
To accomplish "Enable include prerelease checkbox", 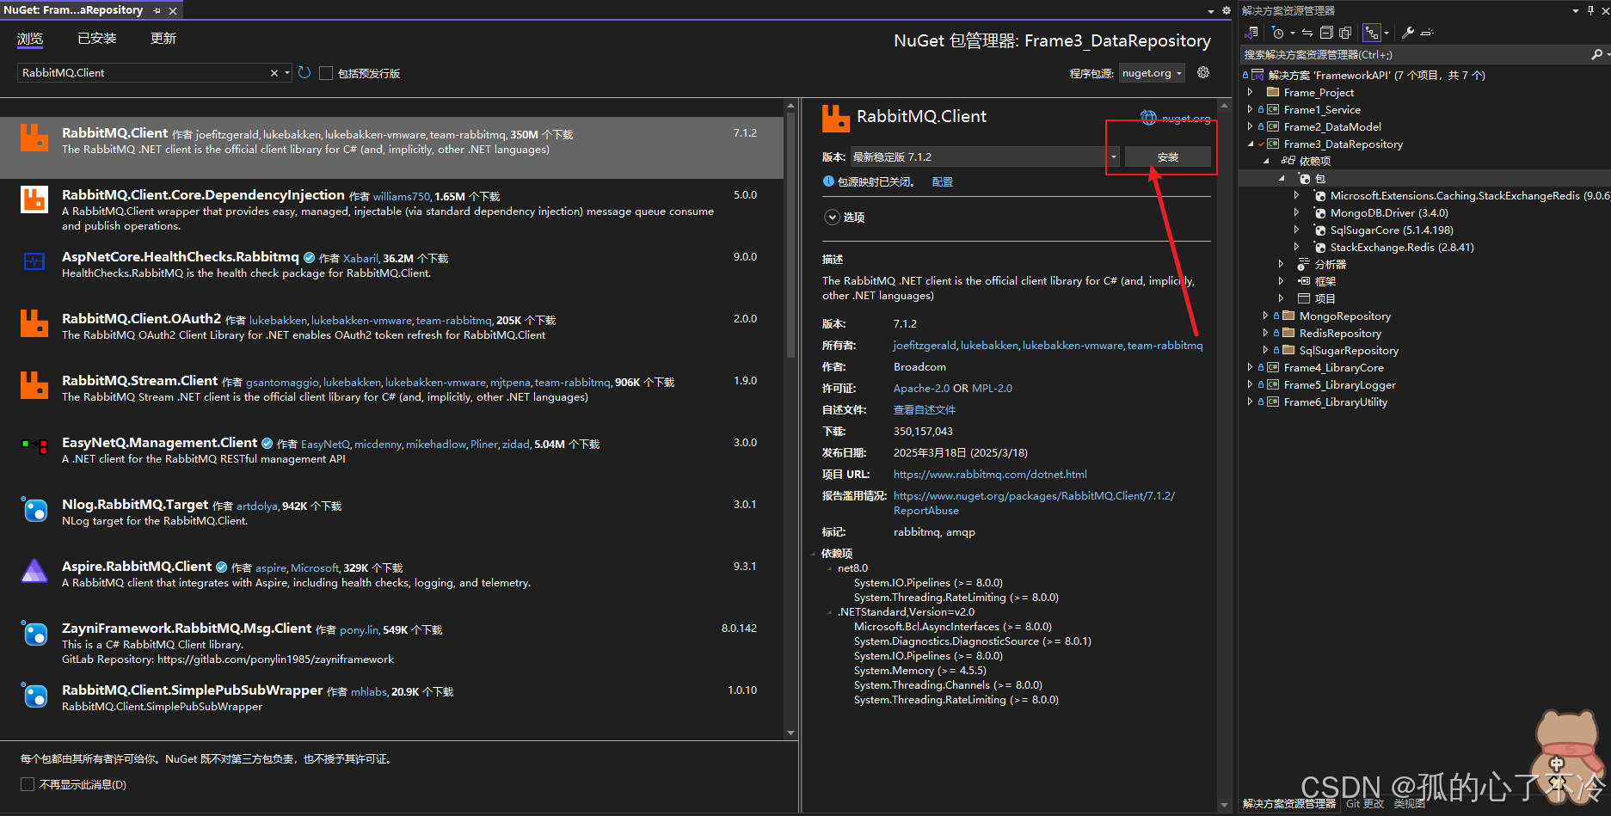I will tap(326, 73).
